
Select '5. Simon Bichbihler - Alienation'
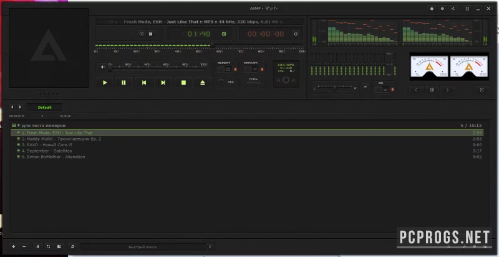(x=247, y=157)
